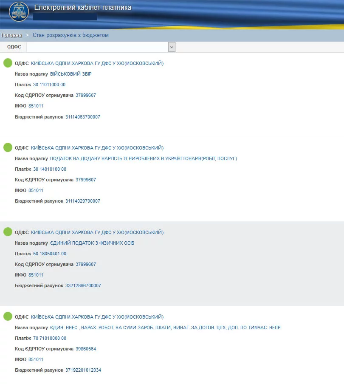Select recipient code 37999607 under ВІЙСЬКОВИЙ ЗБІР
The width and height of the screenshot is (344, 384).
click(x=86, y=95)
